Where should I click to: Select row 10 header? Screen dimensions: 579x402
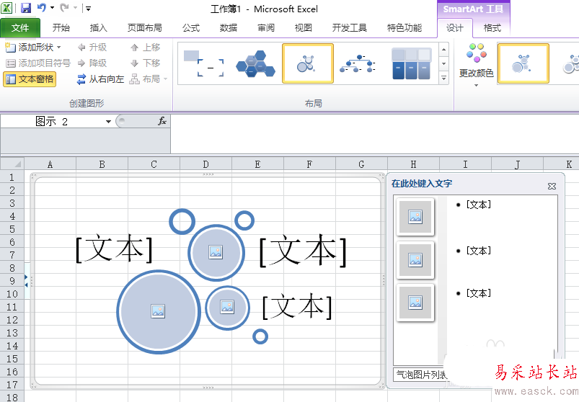(12, 294)
